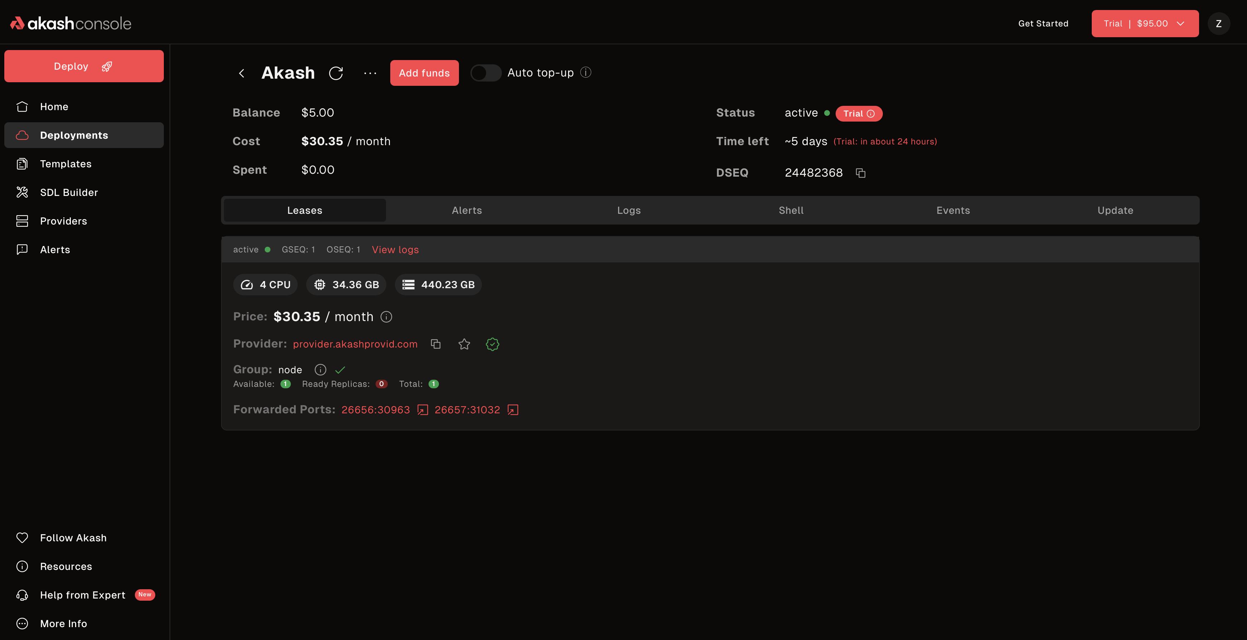Open the three-dots deployment options menu
This screenshot has width=1247, height=640.
click(x=370, y=73)
